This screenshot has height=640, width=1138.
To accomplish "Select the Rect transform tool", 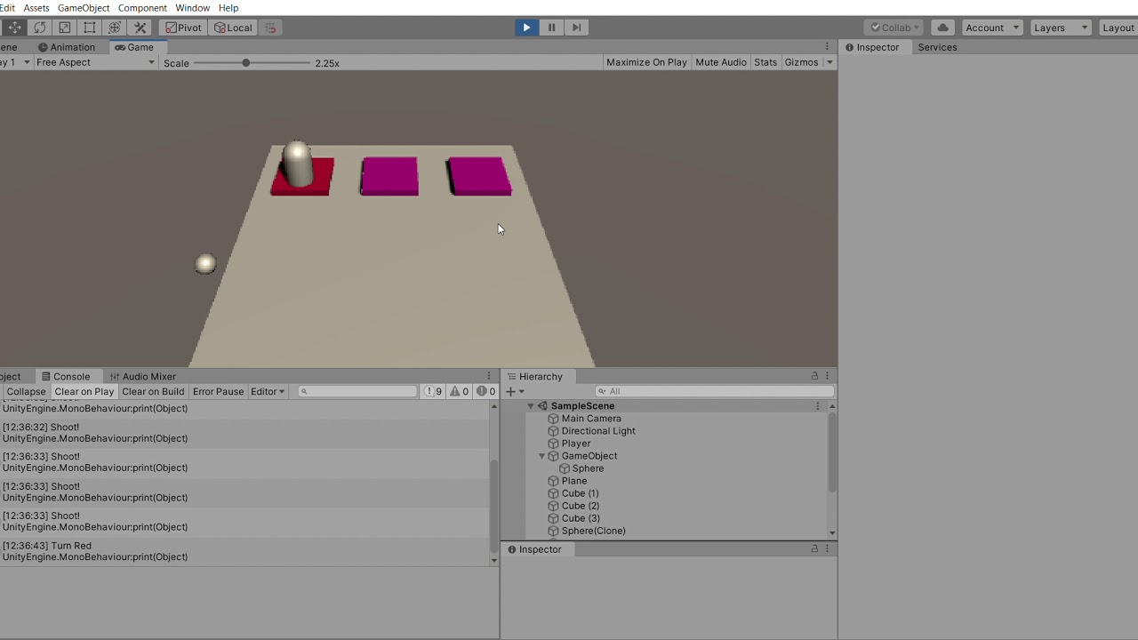I will 90,28.
